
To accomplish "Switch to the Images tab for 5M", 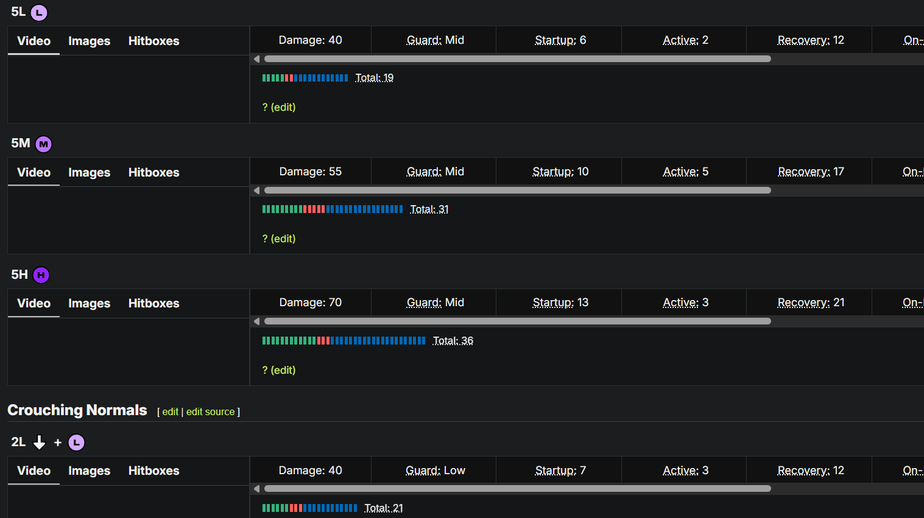I will point(90,172).
